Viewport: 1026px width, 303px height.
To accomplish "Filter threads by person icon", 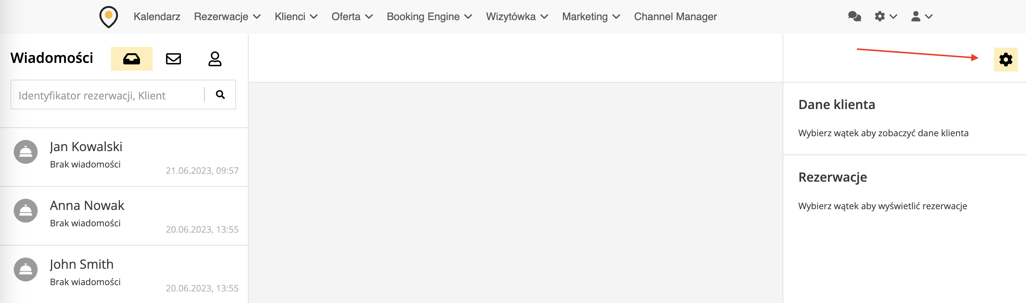I will tap(215, 59).
